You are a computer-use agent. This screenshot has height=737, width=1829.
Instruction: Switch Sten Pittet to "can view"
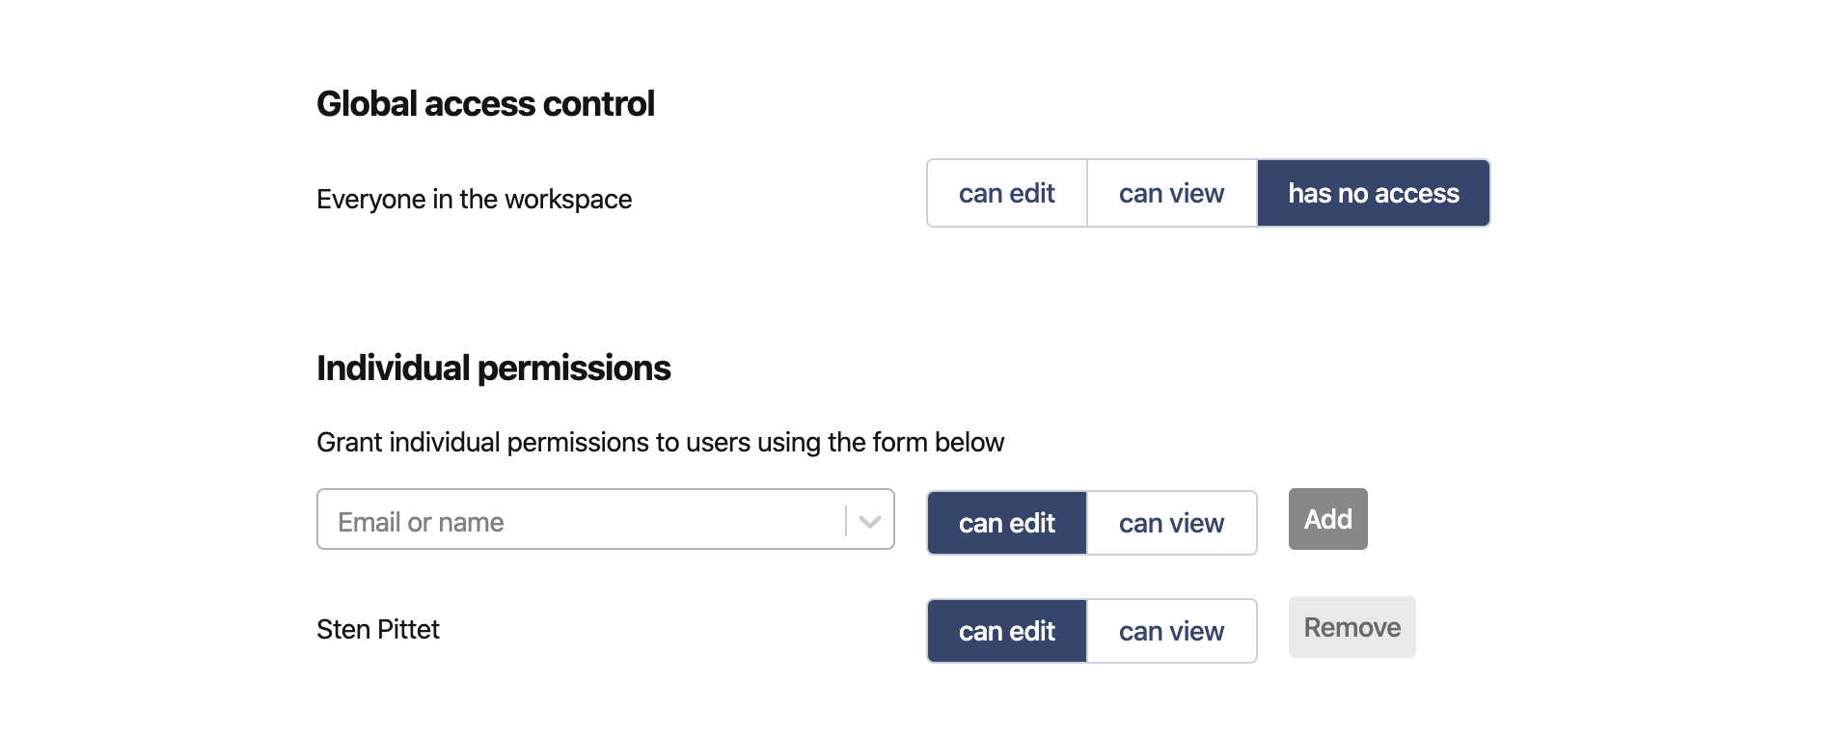(x=1171, y=631)
